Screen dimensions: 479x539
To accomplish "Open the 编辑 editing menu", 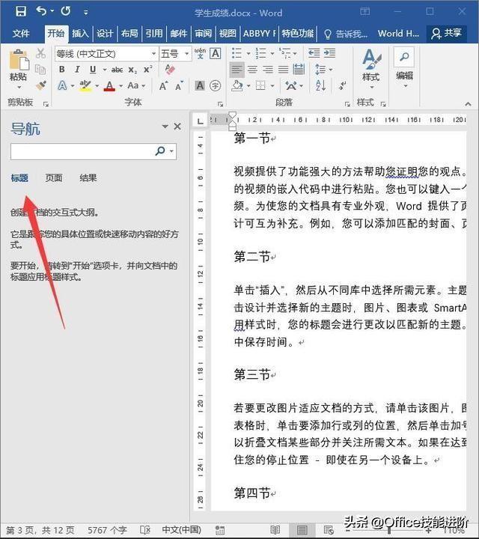I will click(404, 68).
